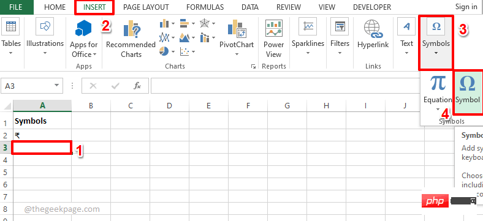
Task: Select column F header
Action: coord(248,106)
